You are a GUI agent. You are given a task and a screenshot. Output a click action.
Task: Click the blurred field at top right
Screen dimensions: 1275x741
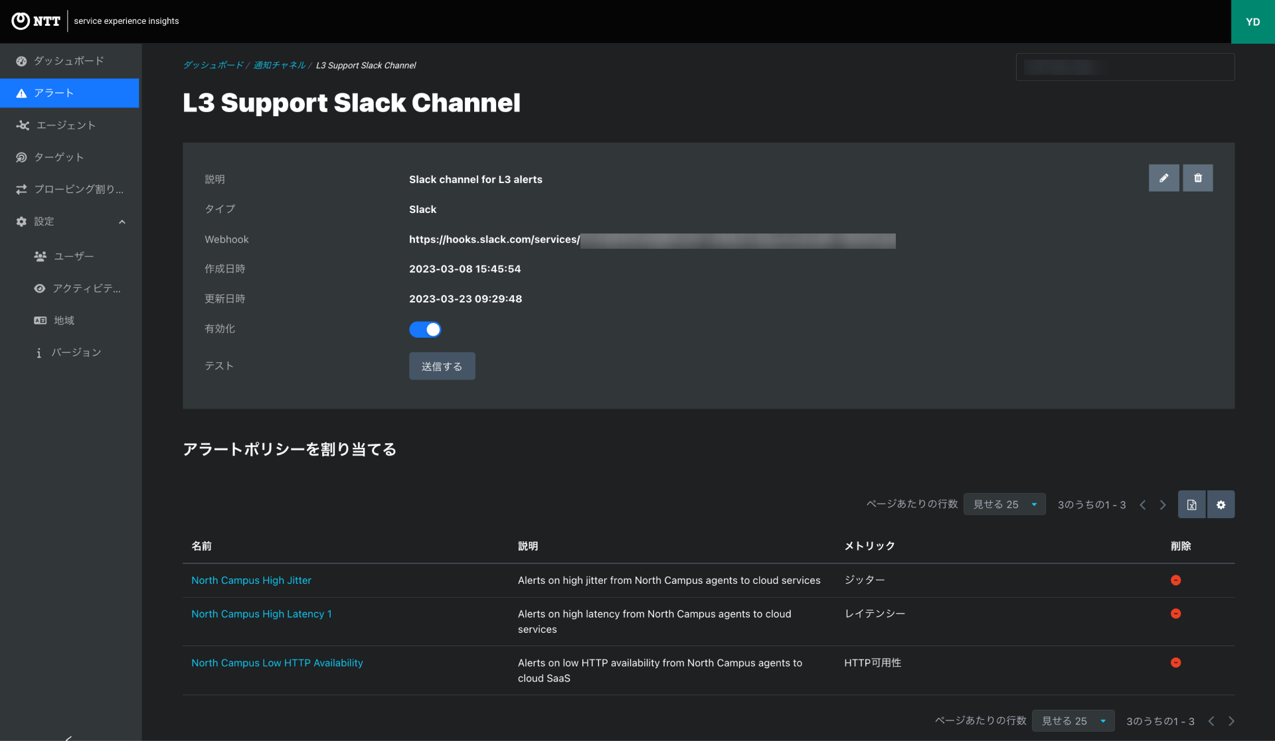pos(1125,67)
